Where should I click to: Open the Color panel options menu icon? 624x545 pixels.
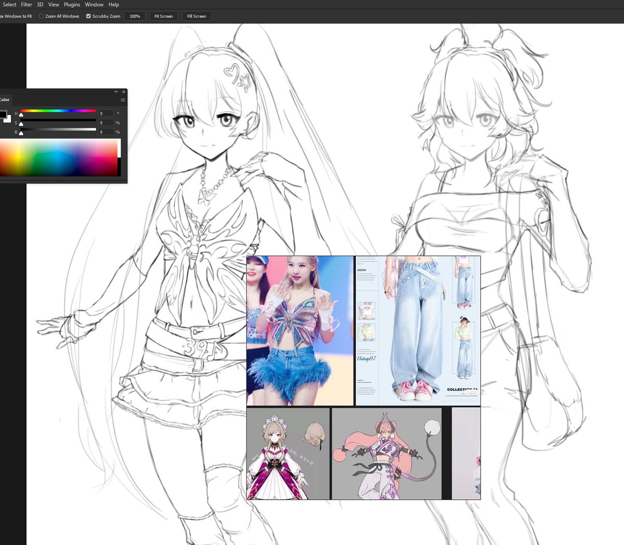click(x=123, y=100)
